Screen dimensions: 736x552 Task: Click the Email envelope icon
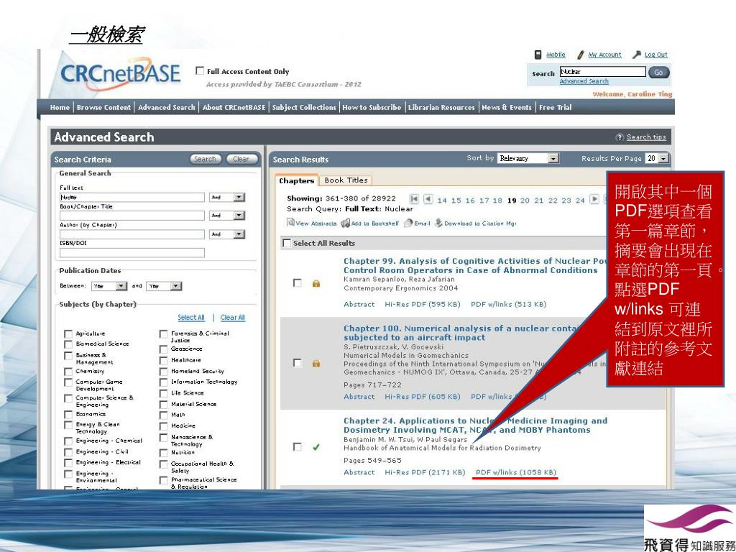(408, 224)
